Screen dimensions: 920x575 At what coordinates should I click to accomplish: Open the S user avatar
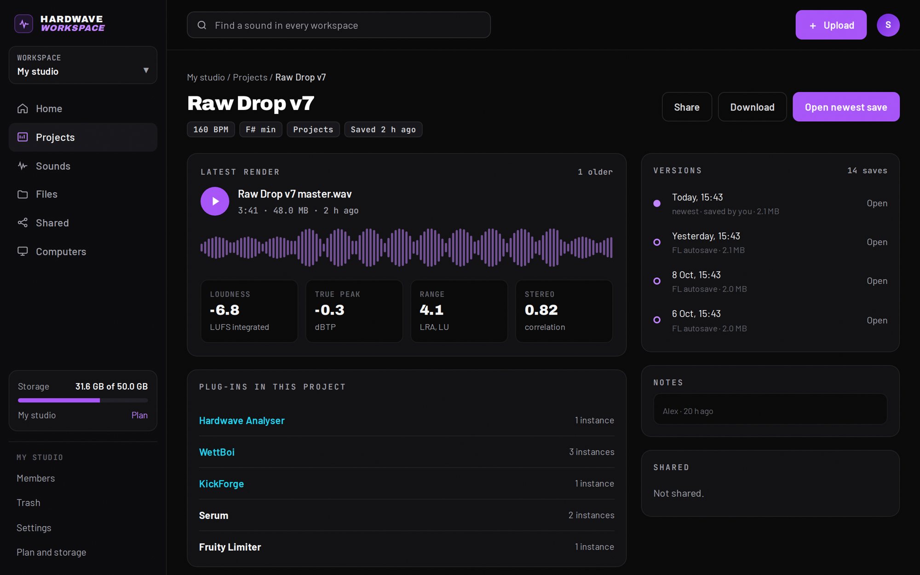coord(888,25)
